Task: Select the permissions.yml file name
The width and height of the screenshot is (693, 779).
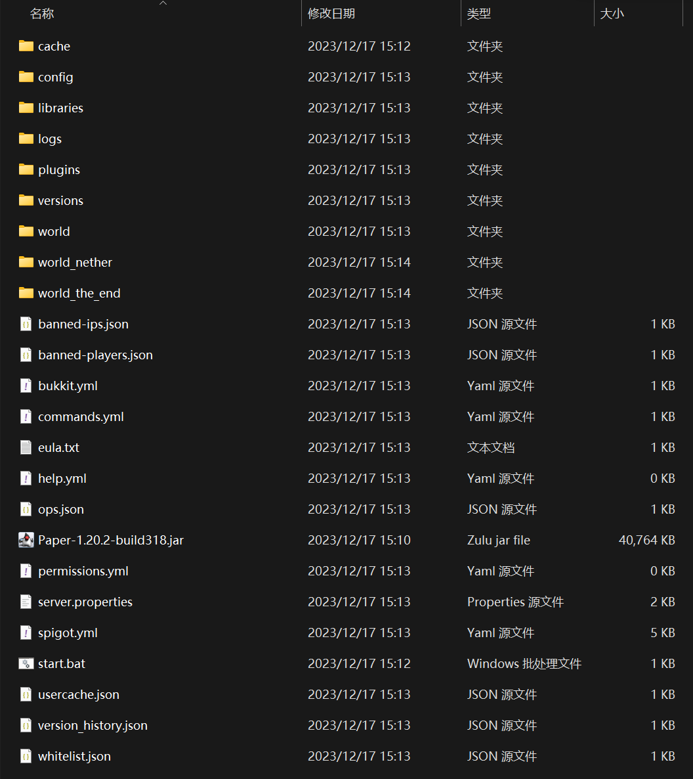Action: 83,571
